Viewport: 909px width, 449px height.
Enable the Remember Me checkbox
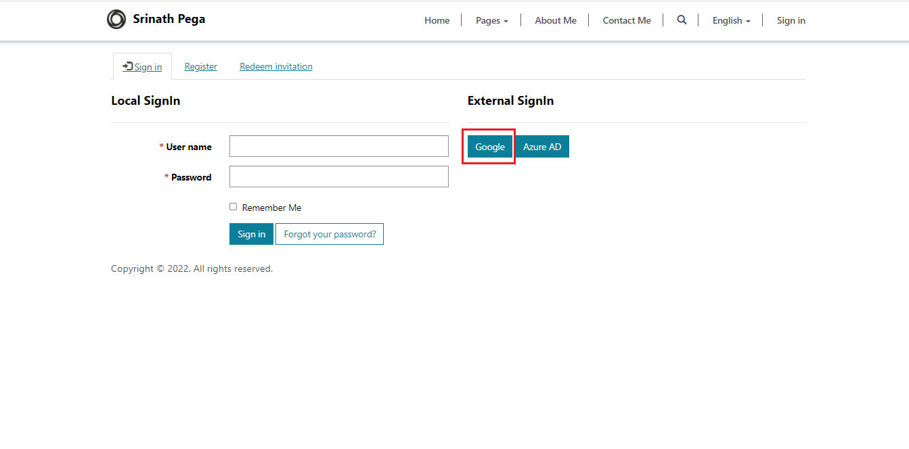coord(234,207)
